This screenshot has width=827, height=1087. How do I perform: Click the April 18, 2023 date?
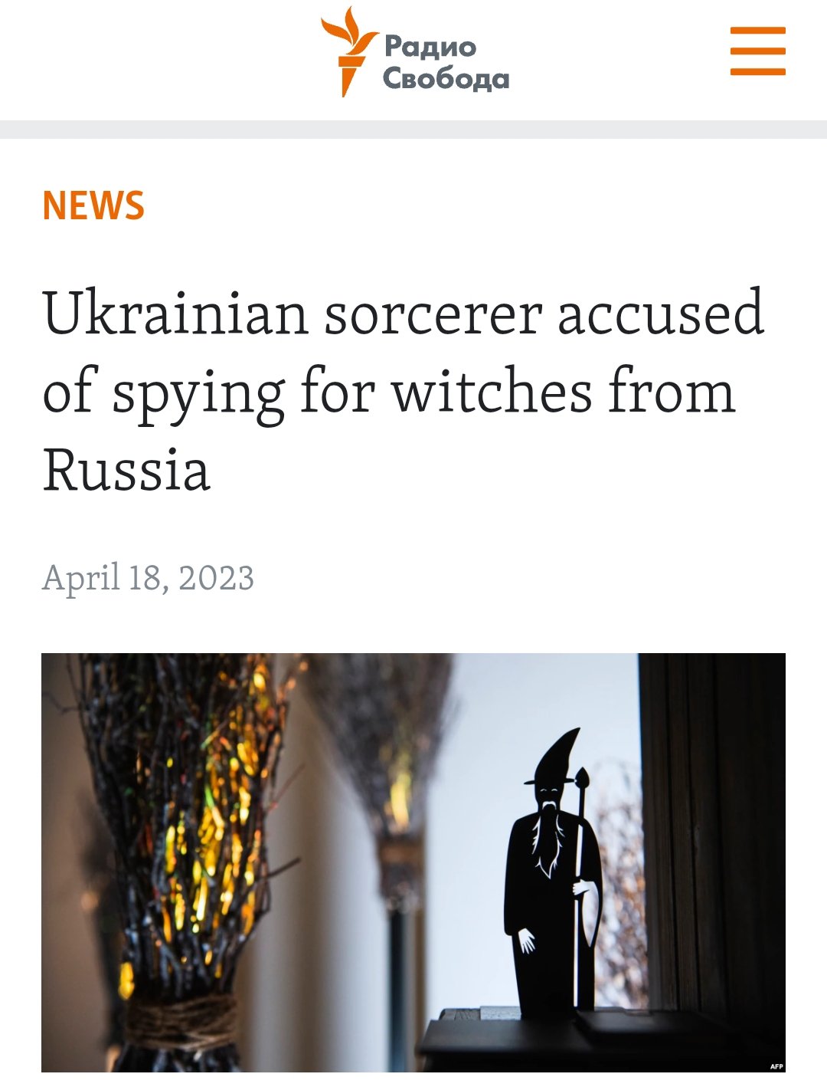148,577
